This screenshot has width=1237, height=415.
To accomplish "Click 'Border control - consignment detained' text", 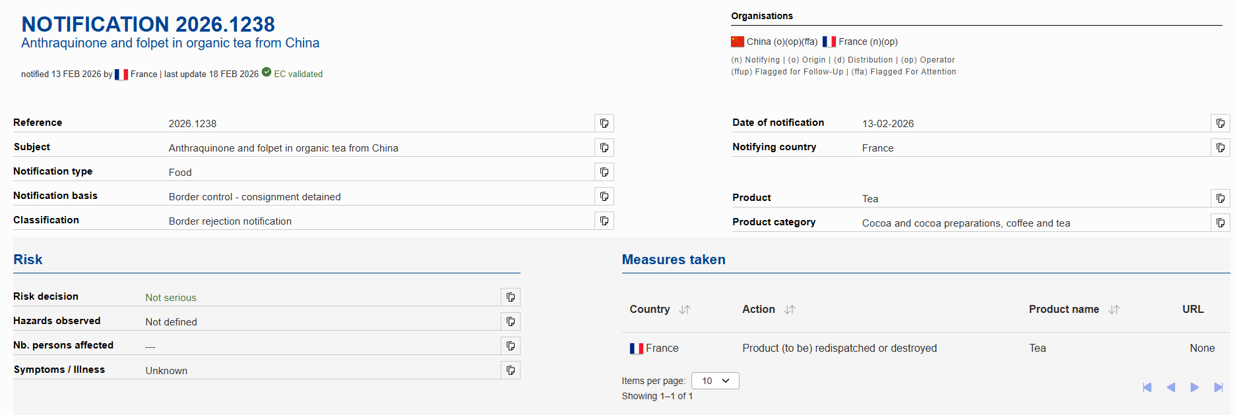I will coord(255,197).
